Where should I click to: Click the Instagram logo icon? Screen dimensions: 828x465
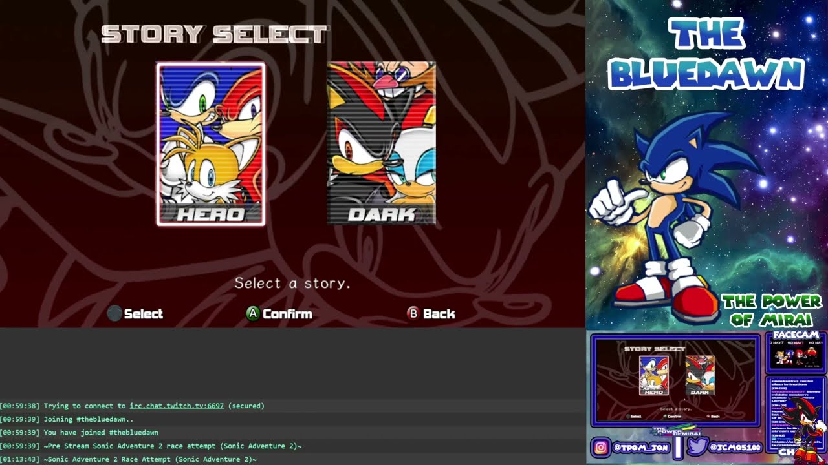point(600,448)
